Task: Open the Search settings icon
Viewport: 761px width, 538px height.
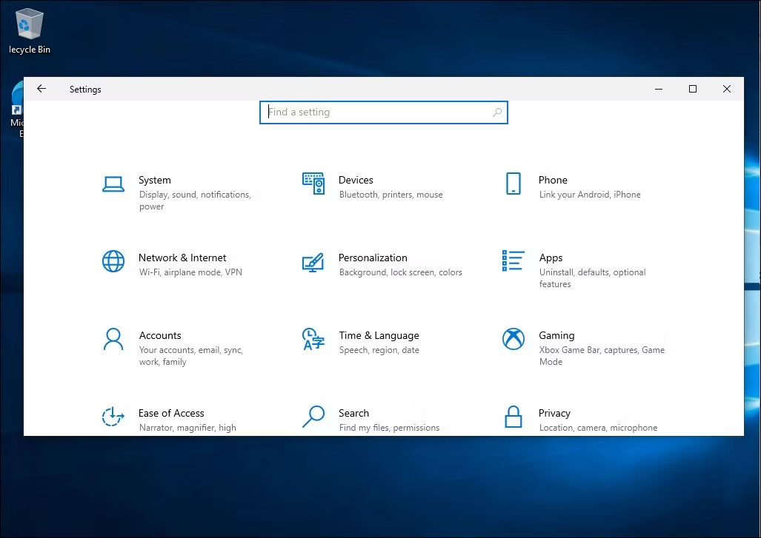Action: pos(312,417)
